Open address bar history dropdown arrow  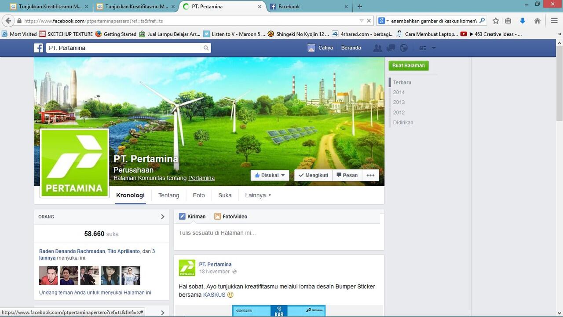pos(362,21)
